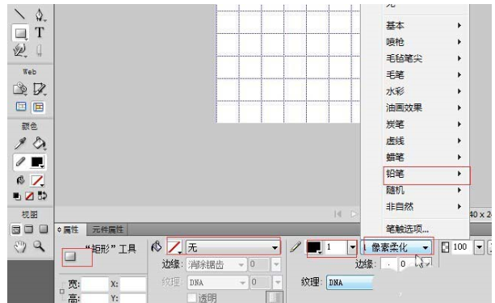Click the No stroke or fill button
Image resolution: width=495 pixels, height=303 pixels.
(x=29, y=196)
